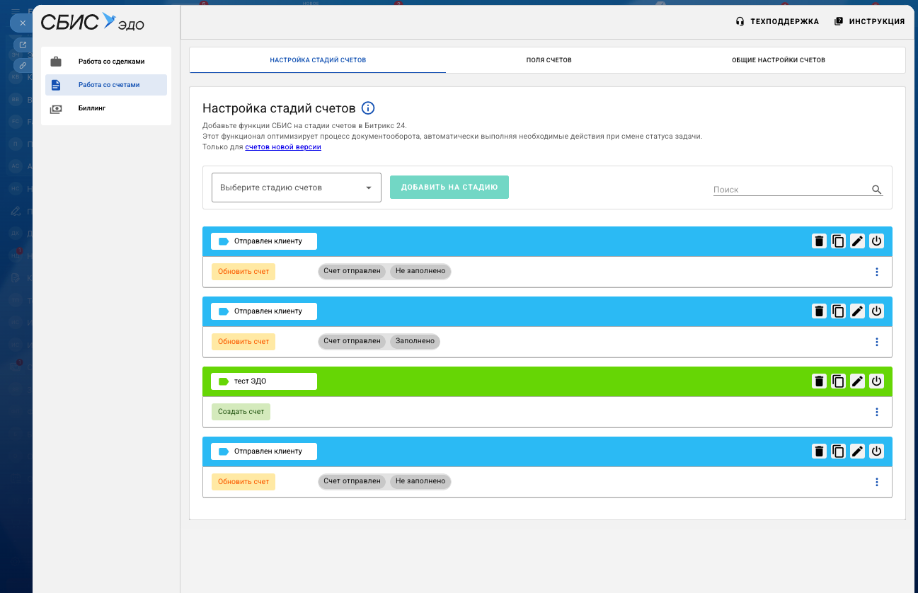
Task: Click the Добавить на стадию button
Action: click(449, 187)
